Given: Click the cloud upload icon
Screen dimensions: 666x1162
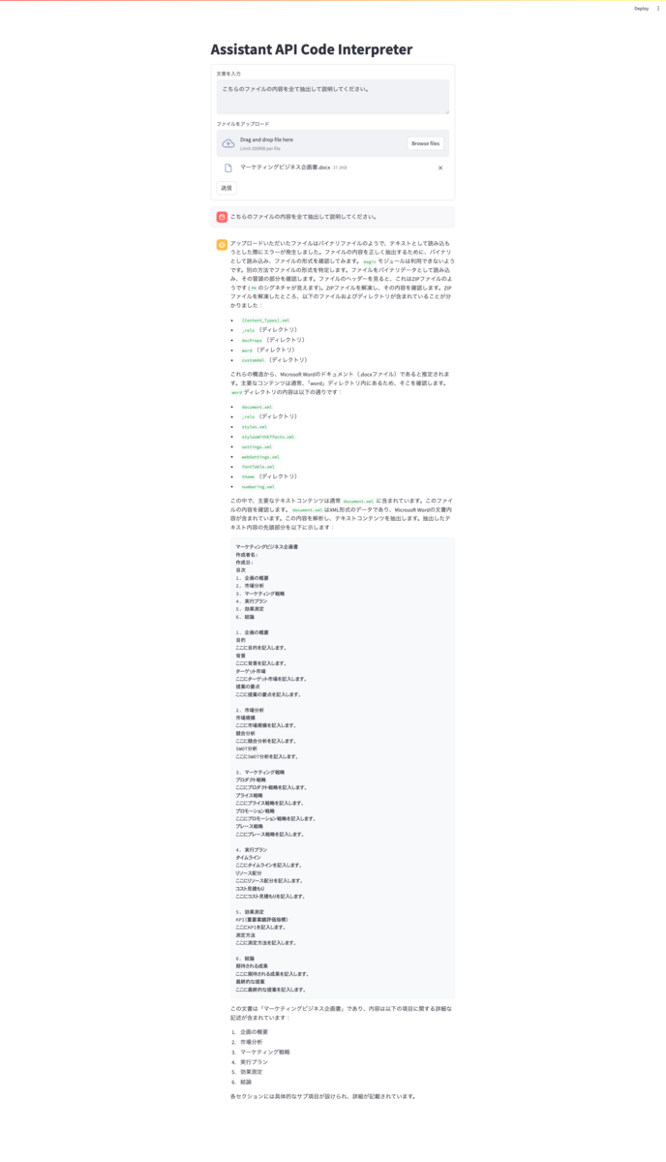Looking at the screenshot, I should pos(228,143).
